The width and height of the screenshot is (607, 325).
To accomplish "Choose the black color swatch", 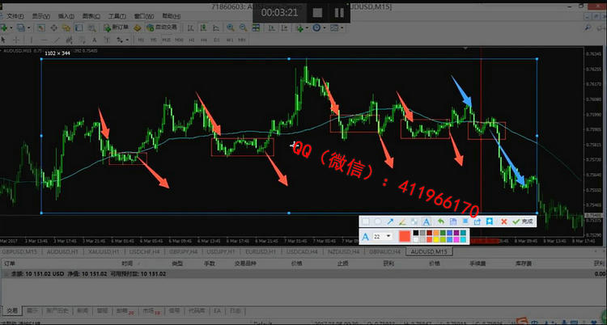I will (418, 234).
